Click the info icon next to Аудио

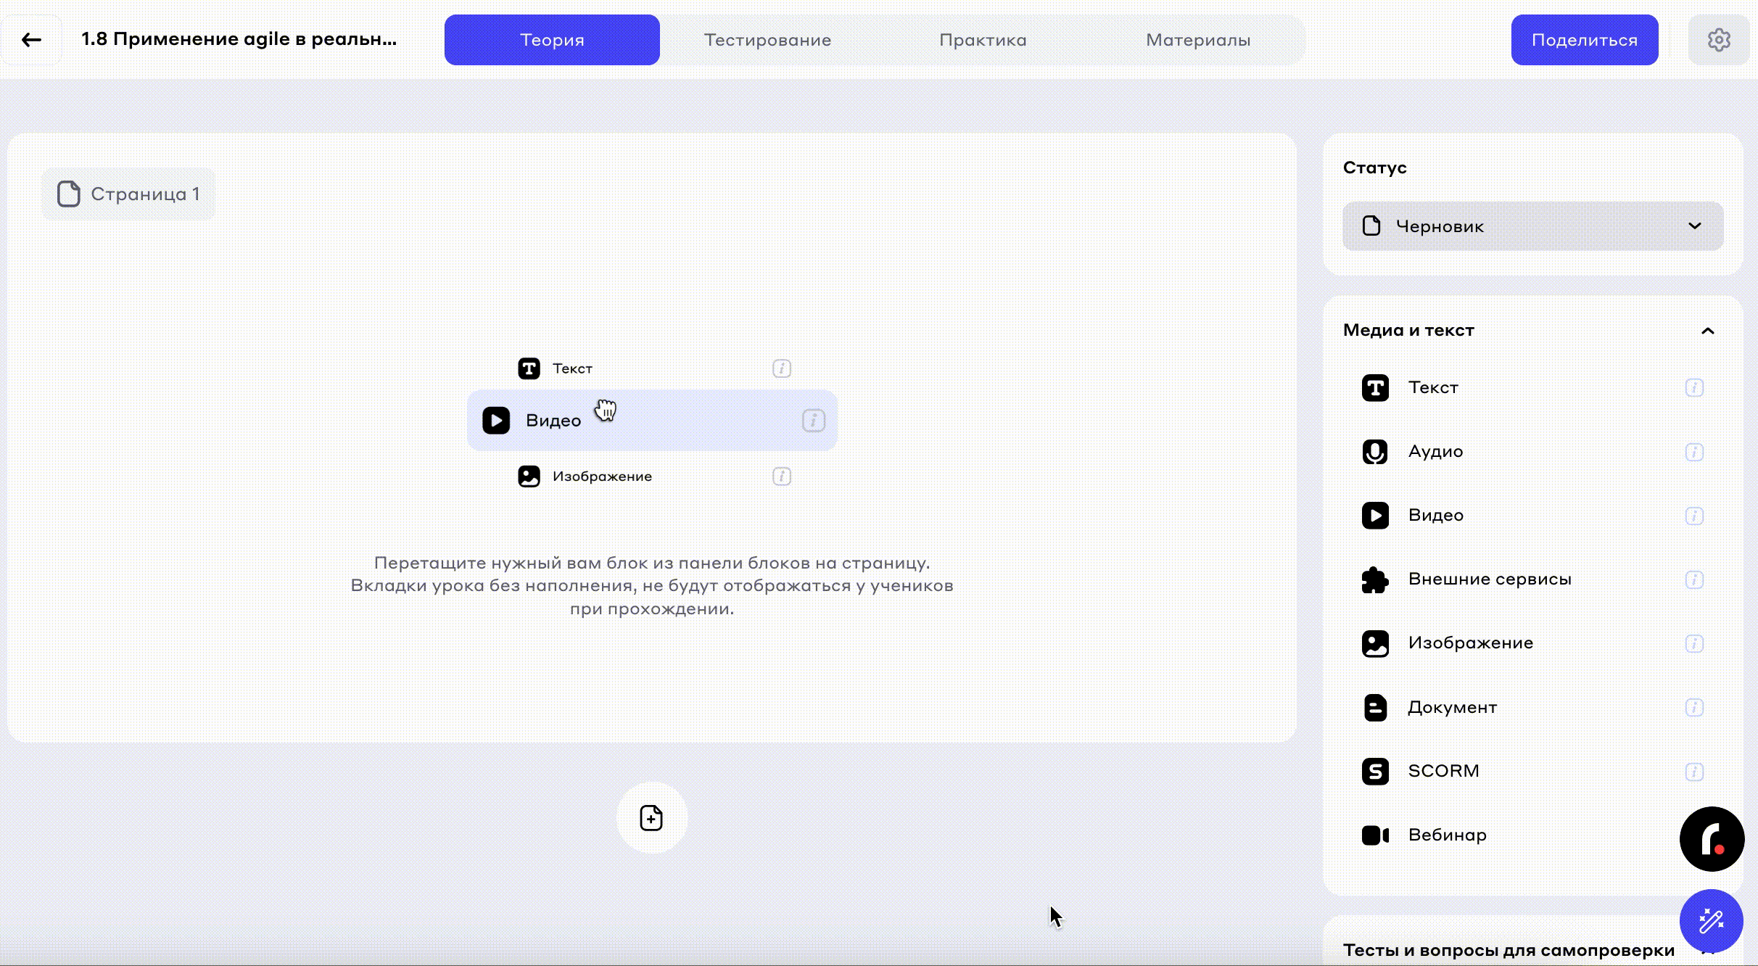tap(1693, 452)
